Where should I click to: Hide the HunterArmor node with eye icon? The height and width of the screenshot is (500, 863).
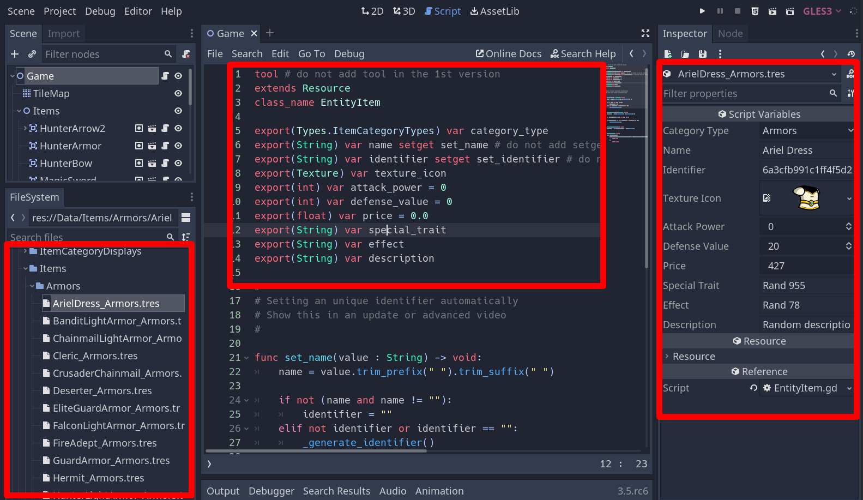tap(178, 146)
